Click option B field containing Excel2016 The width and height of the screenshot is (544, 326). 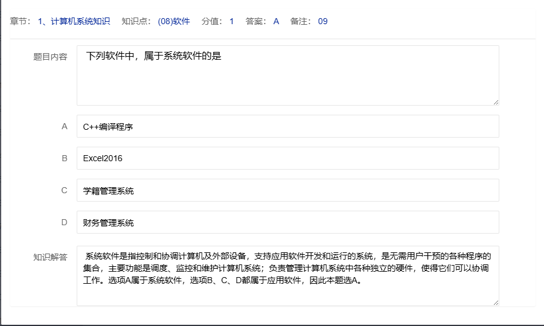287,158
